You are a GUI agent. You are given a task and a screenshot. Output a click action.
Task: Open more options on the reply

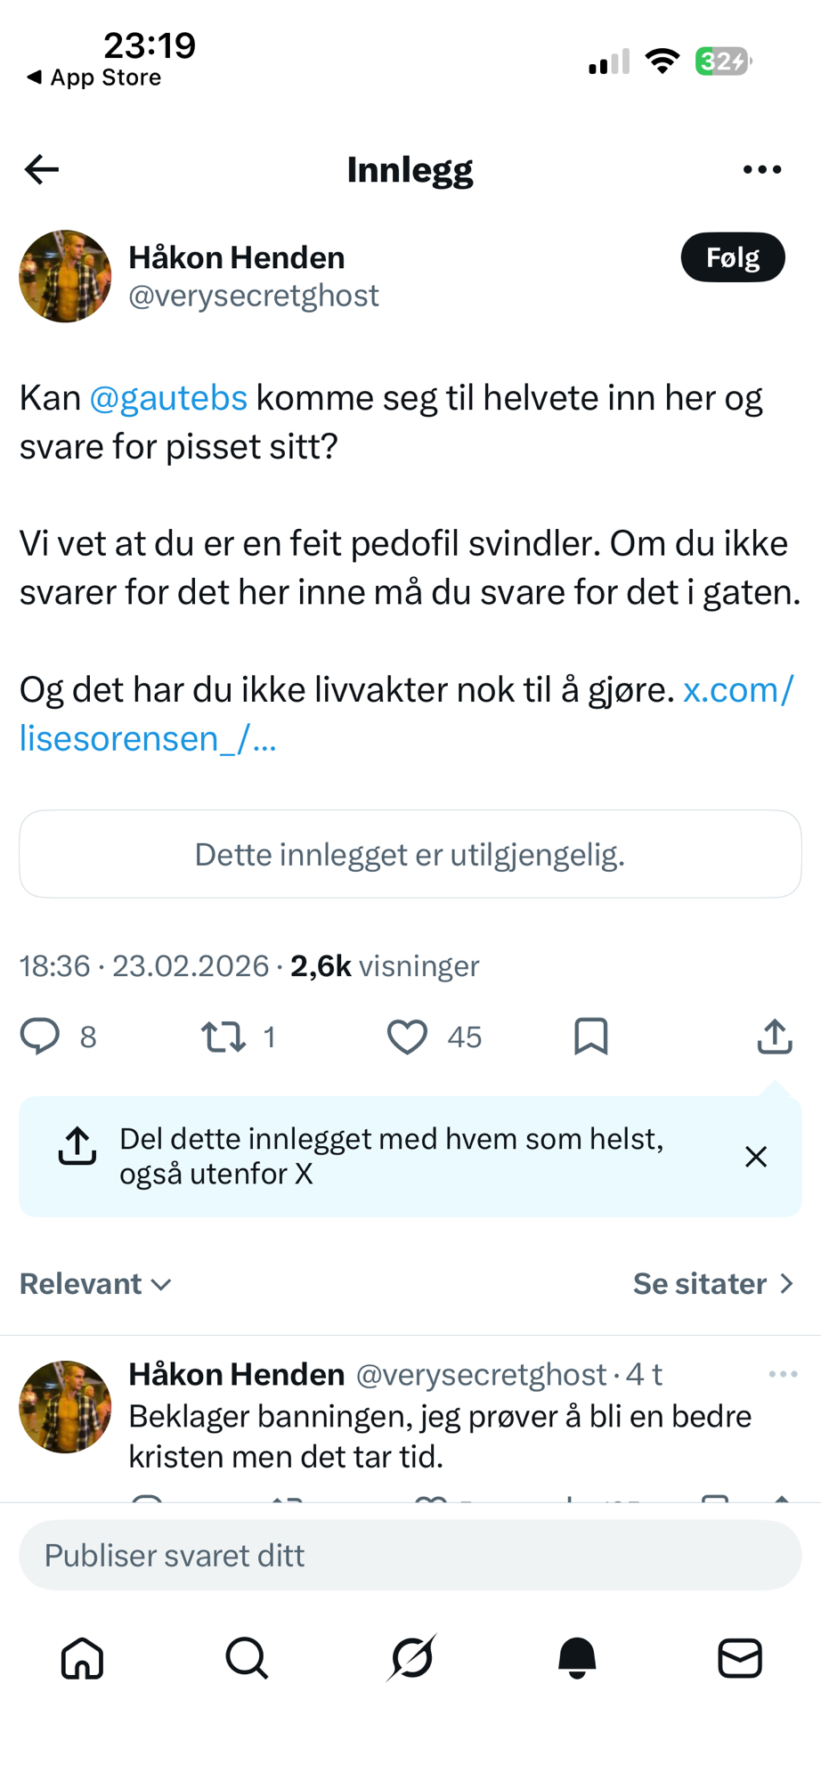(783, 1374)
